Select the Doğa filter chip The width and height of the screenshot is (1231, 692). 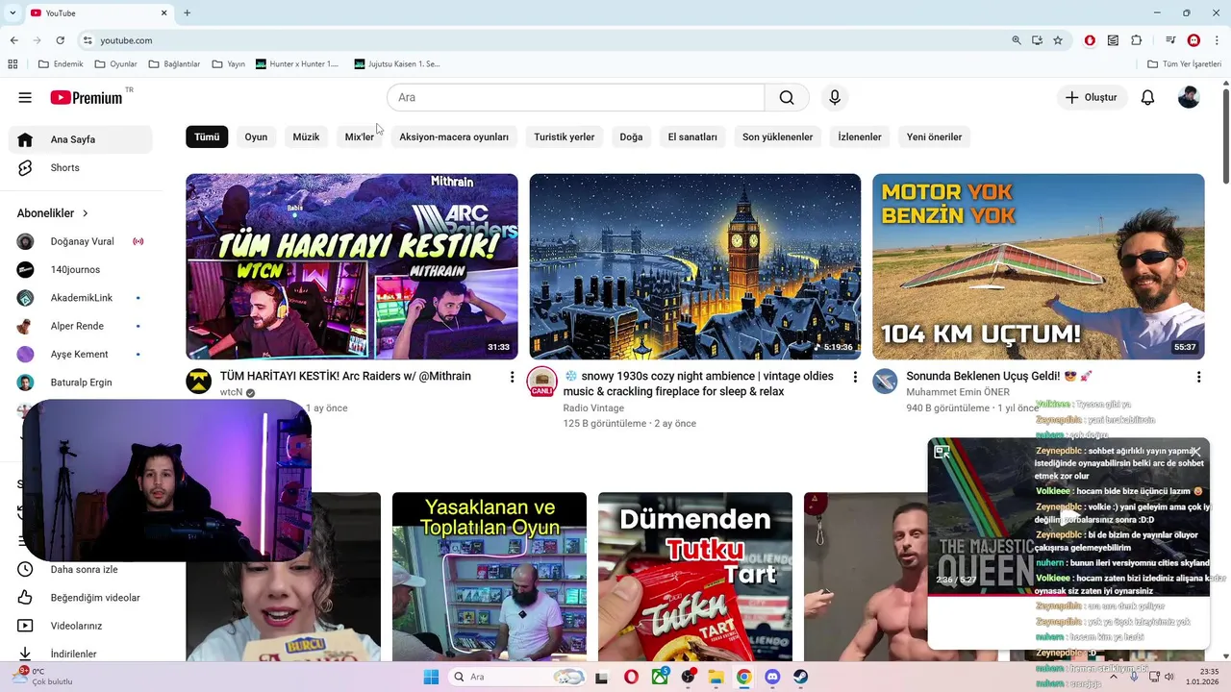point(631,136)
